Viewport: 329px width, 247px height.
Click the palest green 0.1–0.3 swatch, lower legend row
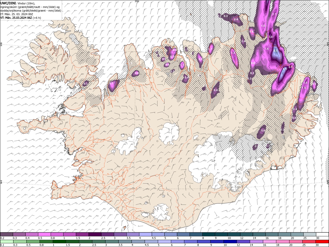pos(7,242)
